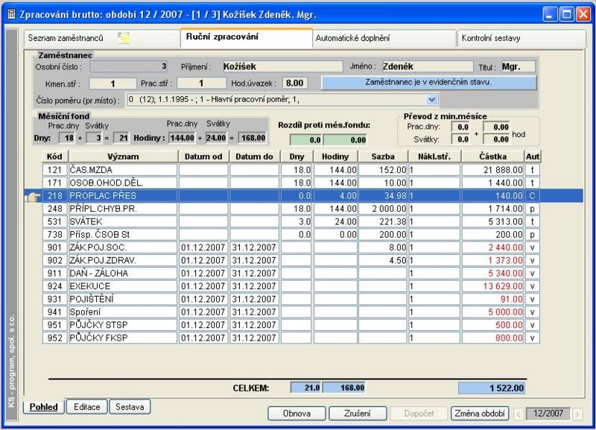Select the 'ČAS.MZDA' row
Screen dimensions: 596x430
[291, 170]
